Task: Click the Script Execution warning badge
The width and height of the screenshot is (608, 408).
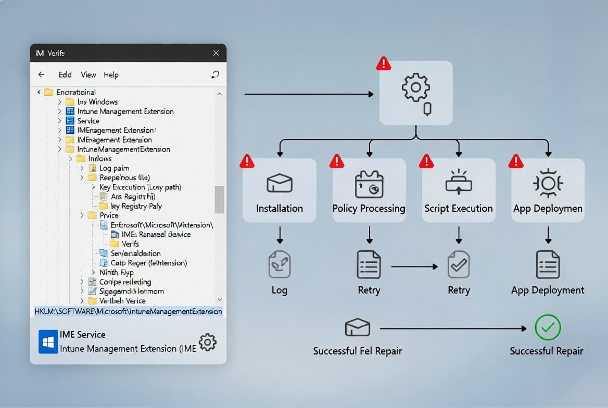Action: [426, 161]
